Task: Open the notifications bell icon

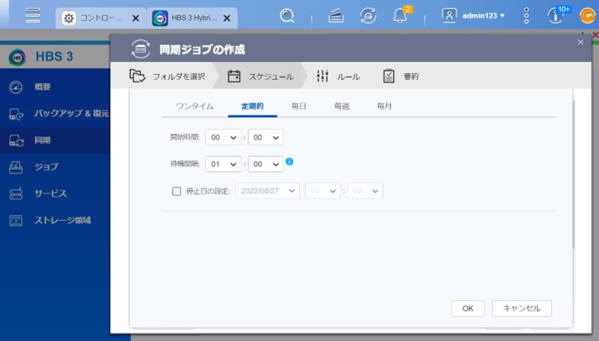Action: coord(400,16)
